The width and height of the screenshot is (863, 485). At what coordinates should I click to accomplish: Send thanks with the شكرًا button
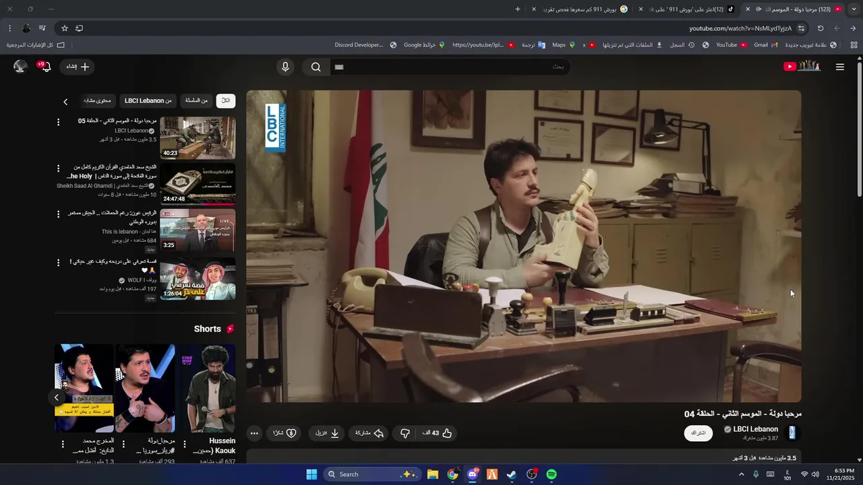coord(285,433)
